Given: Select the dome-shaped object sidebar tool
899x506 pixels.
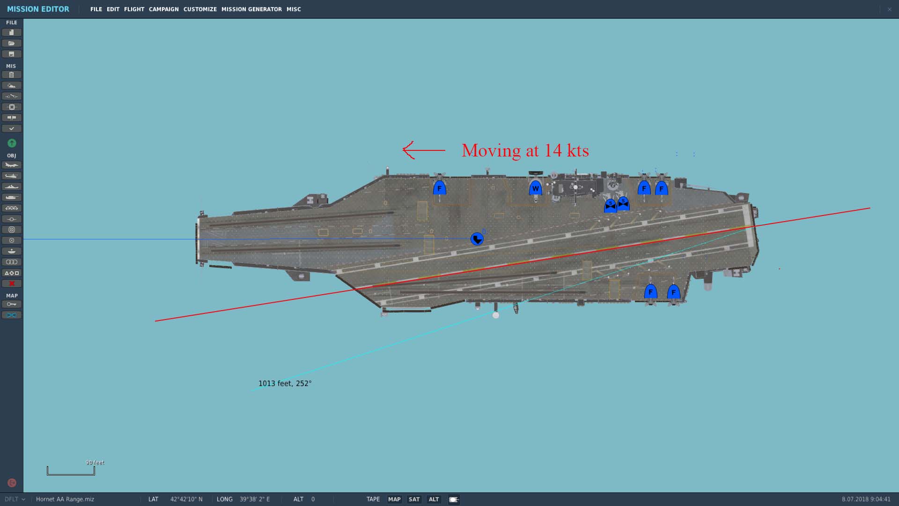Looking at the screenshot, I should point(12,252).
